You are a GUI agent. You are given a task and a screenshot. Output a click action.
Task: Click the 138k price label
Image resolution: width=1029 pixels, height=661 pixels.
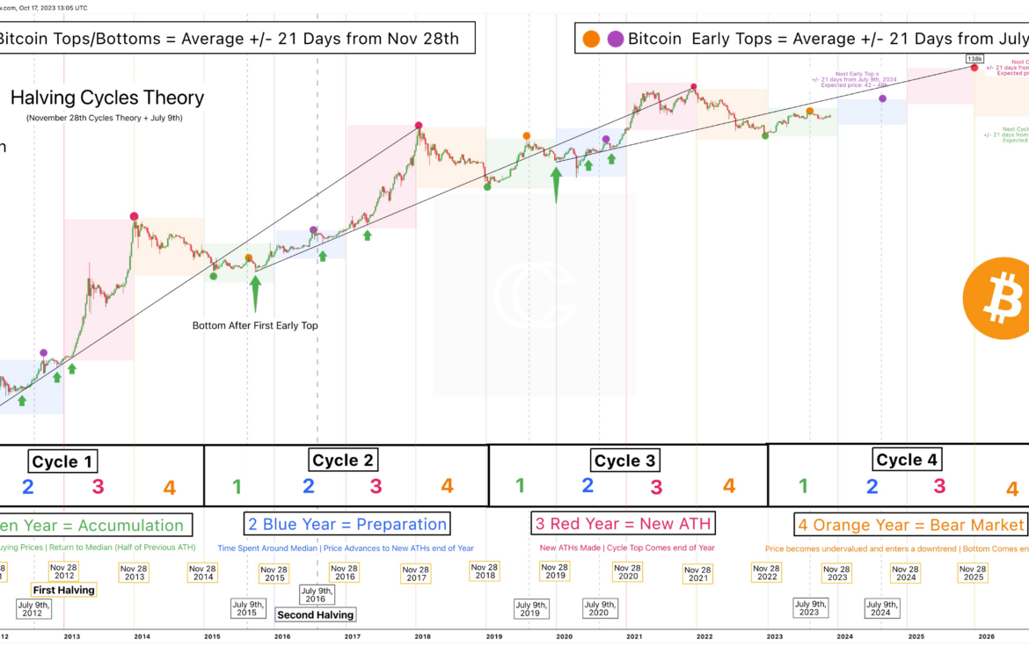tap(974, 59)
